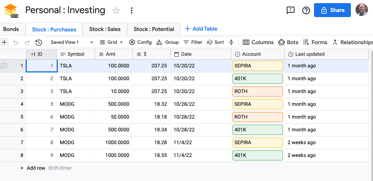Open the Filter toolbar option
Image resolution: width=373 pixels, height=181 pixels.
(x=193, y=42)
